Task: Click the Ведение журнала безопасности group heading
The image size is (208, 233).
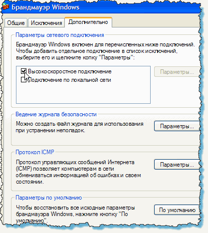Action: coord(56,114)
